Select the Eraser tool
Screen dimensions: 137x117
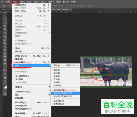(x=5, y=50)
